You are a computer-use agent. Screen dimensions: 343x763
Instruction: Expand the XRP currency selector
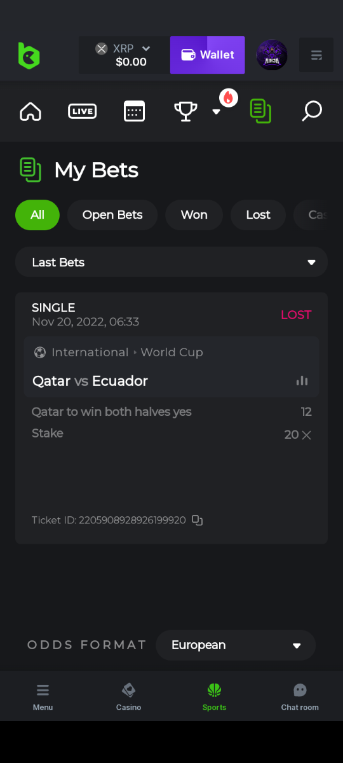124,55
